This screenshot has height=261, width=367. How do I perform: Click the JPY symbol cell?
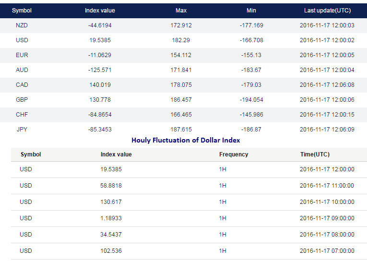click(22, 130)
